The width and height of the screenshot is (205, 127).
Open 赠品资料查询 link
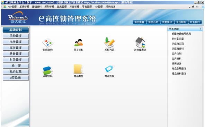tap(179, 74)
